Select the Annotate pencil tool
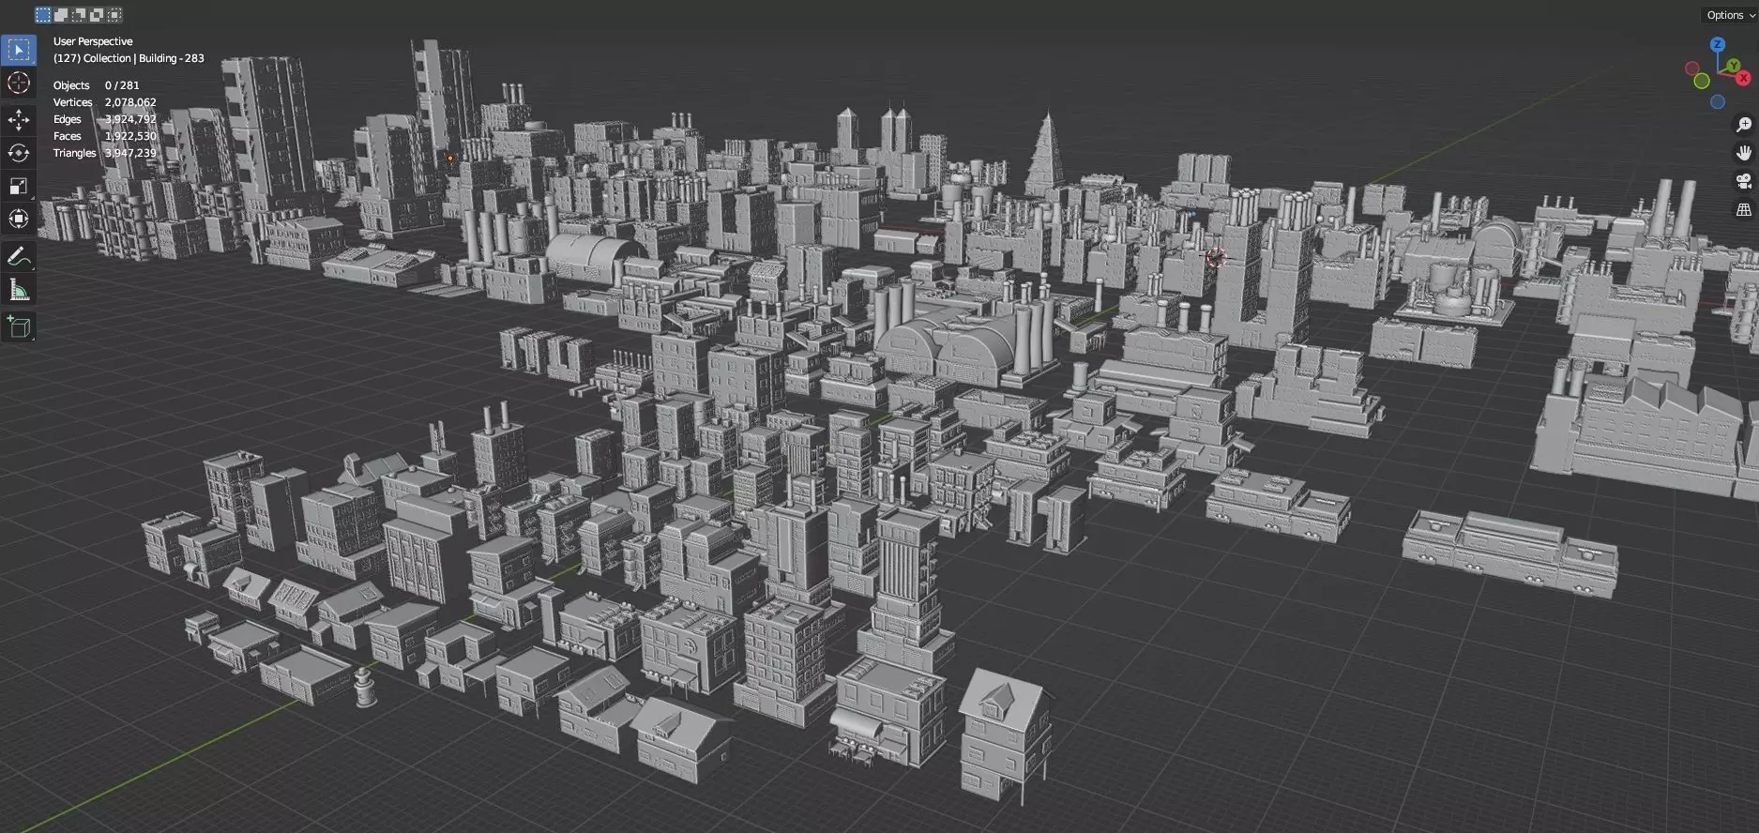 coord(19,256)
